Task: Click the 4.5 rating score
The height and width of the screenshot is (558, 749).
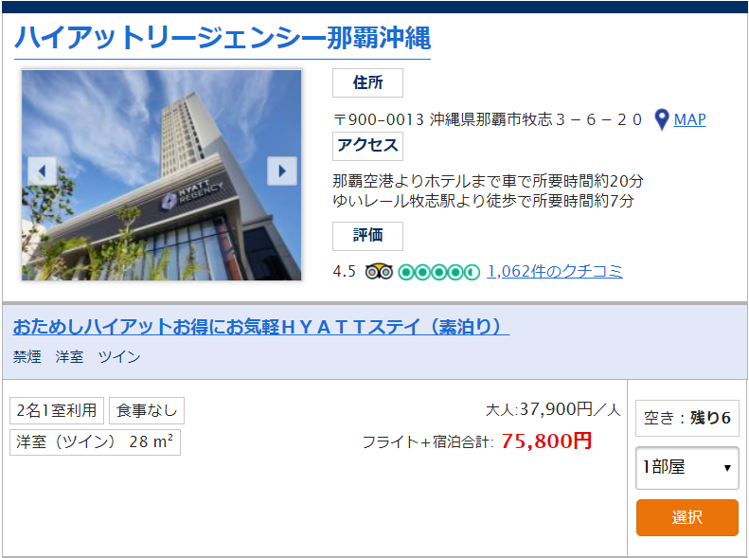Action: (345, 272)
